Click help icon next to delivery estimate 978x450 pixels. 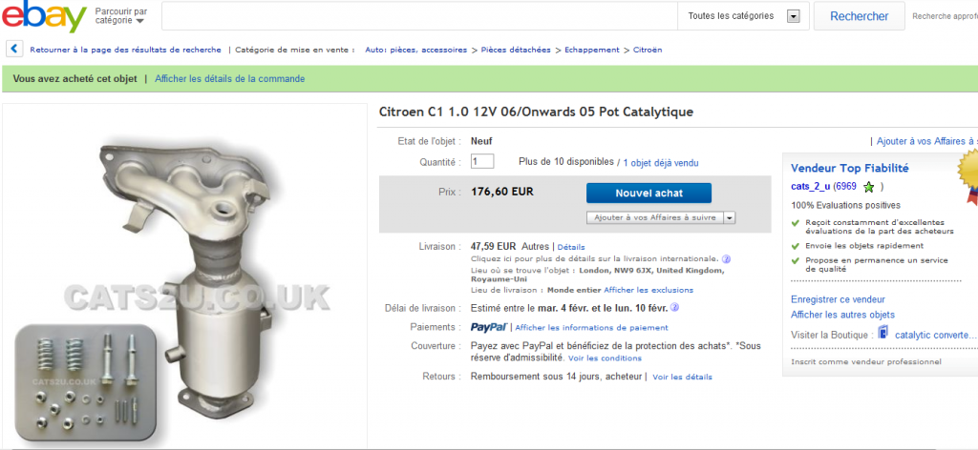point(674,308)
